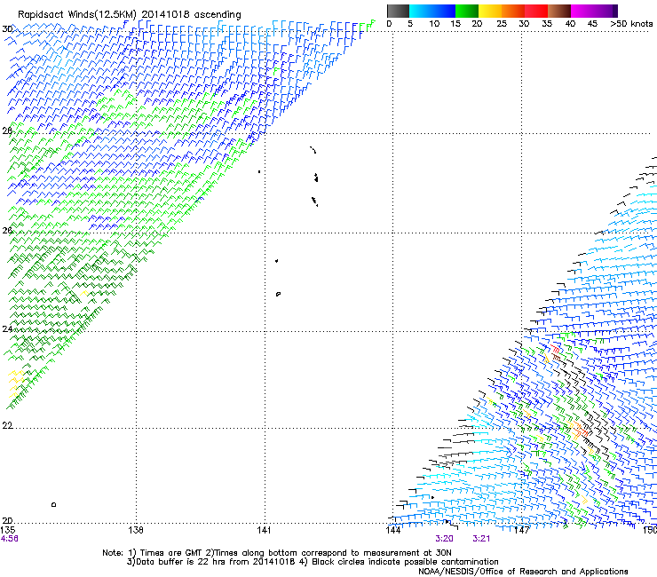Click the small island outline near 136E 20.4N

[x=53, y=504]
